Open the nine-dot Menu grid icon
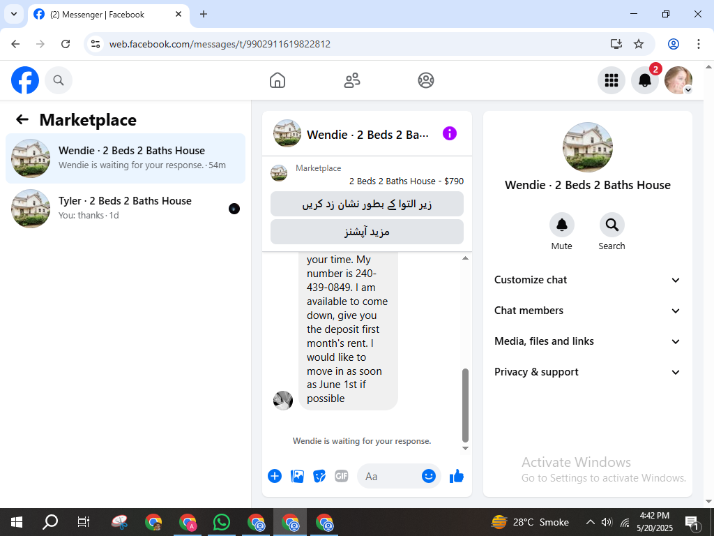Screen dimensions: 714x536 (611, 80)
